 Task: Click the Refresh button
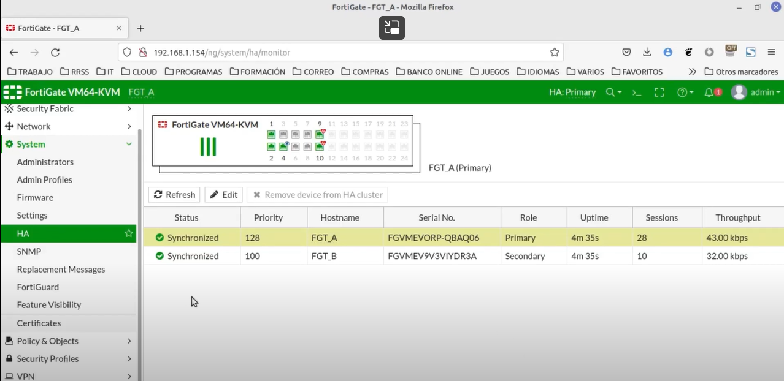point(174,195)
